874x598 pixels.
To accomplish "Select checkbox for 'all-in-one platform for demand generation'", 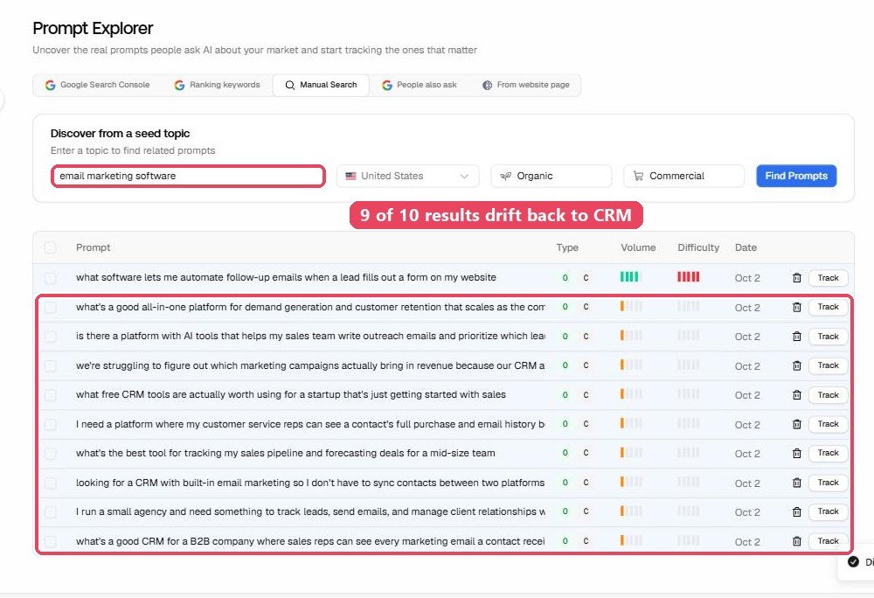I will coord(50,307).
